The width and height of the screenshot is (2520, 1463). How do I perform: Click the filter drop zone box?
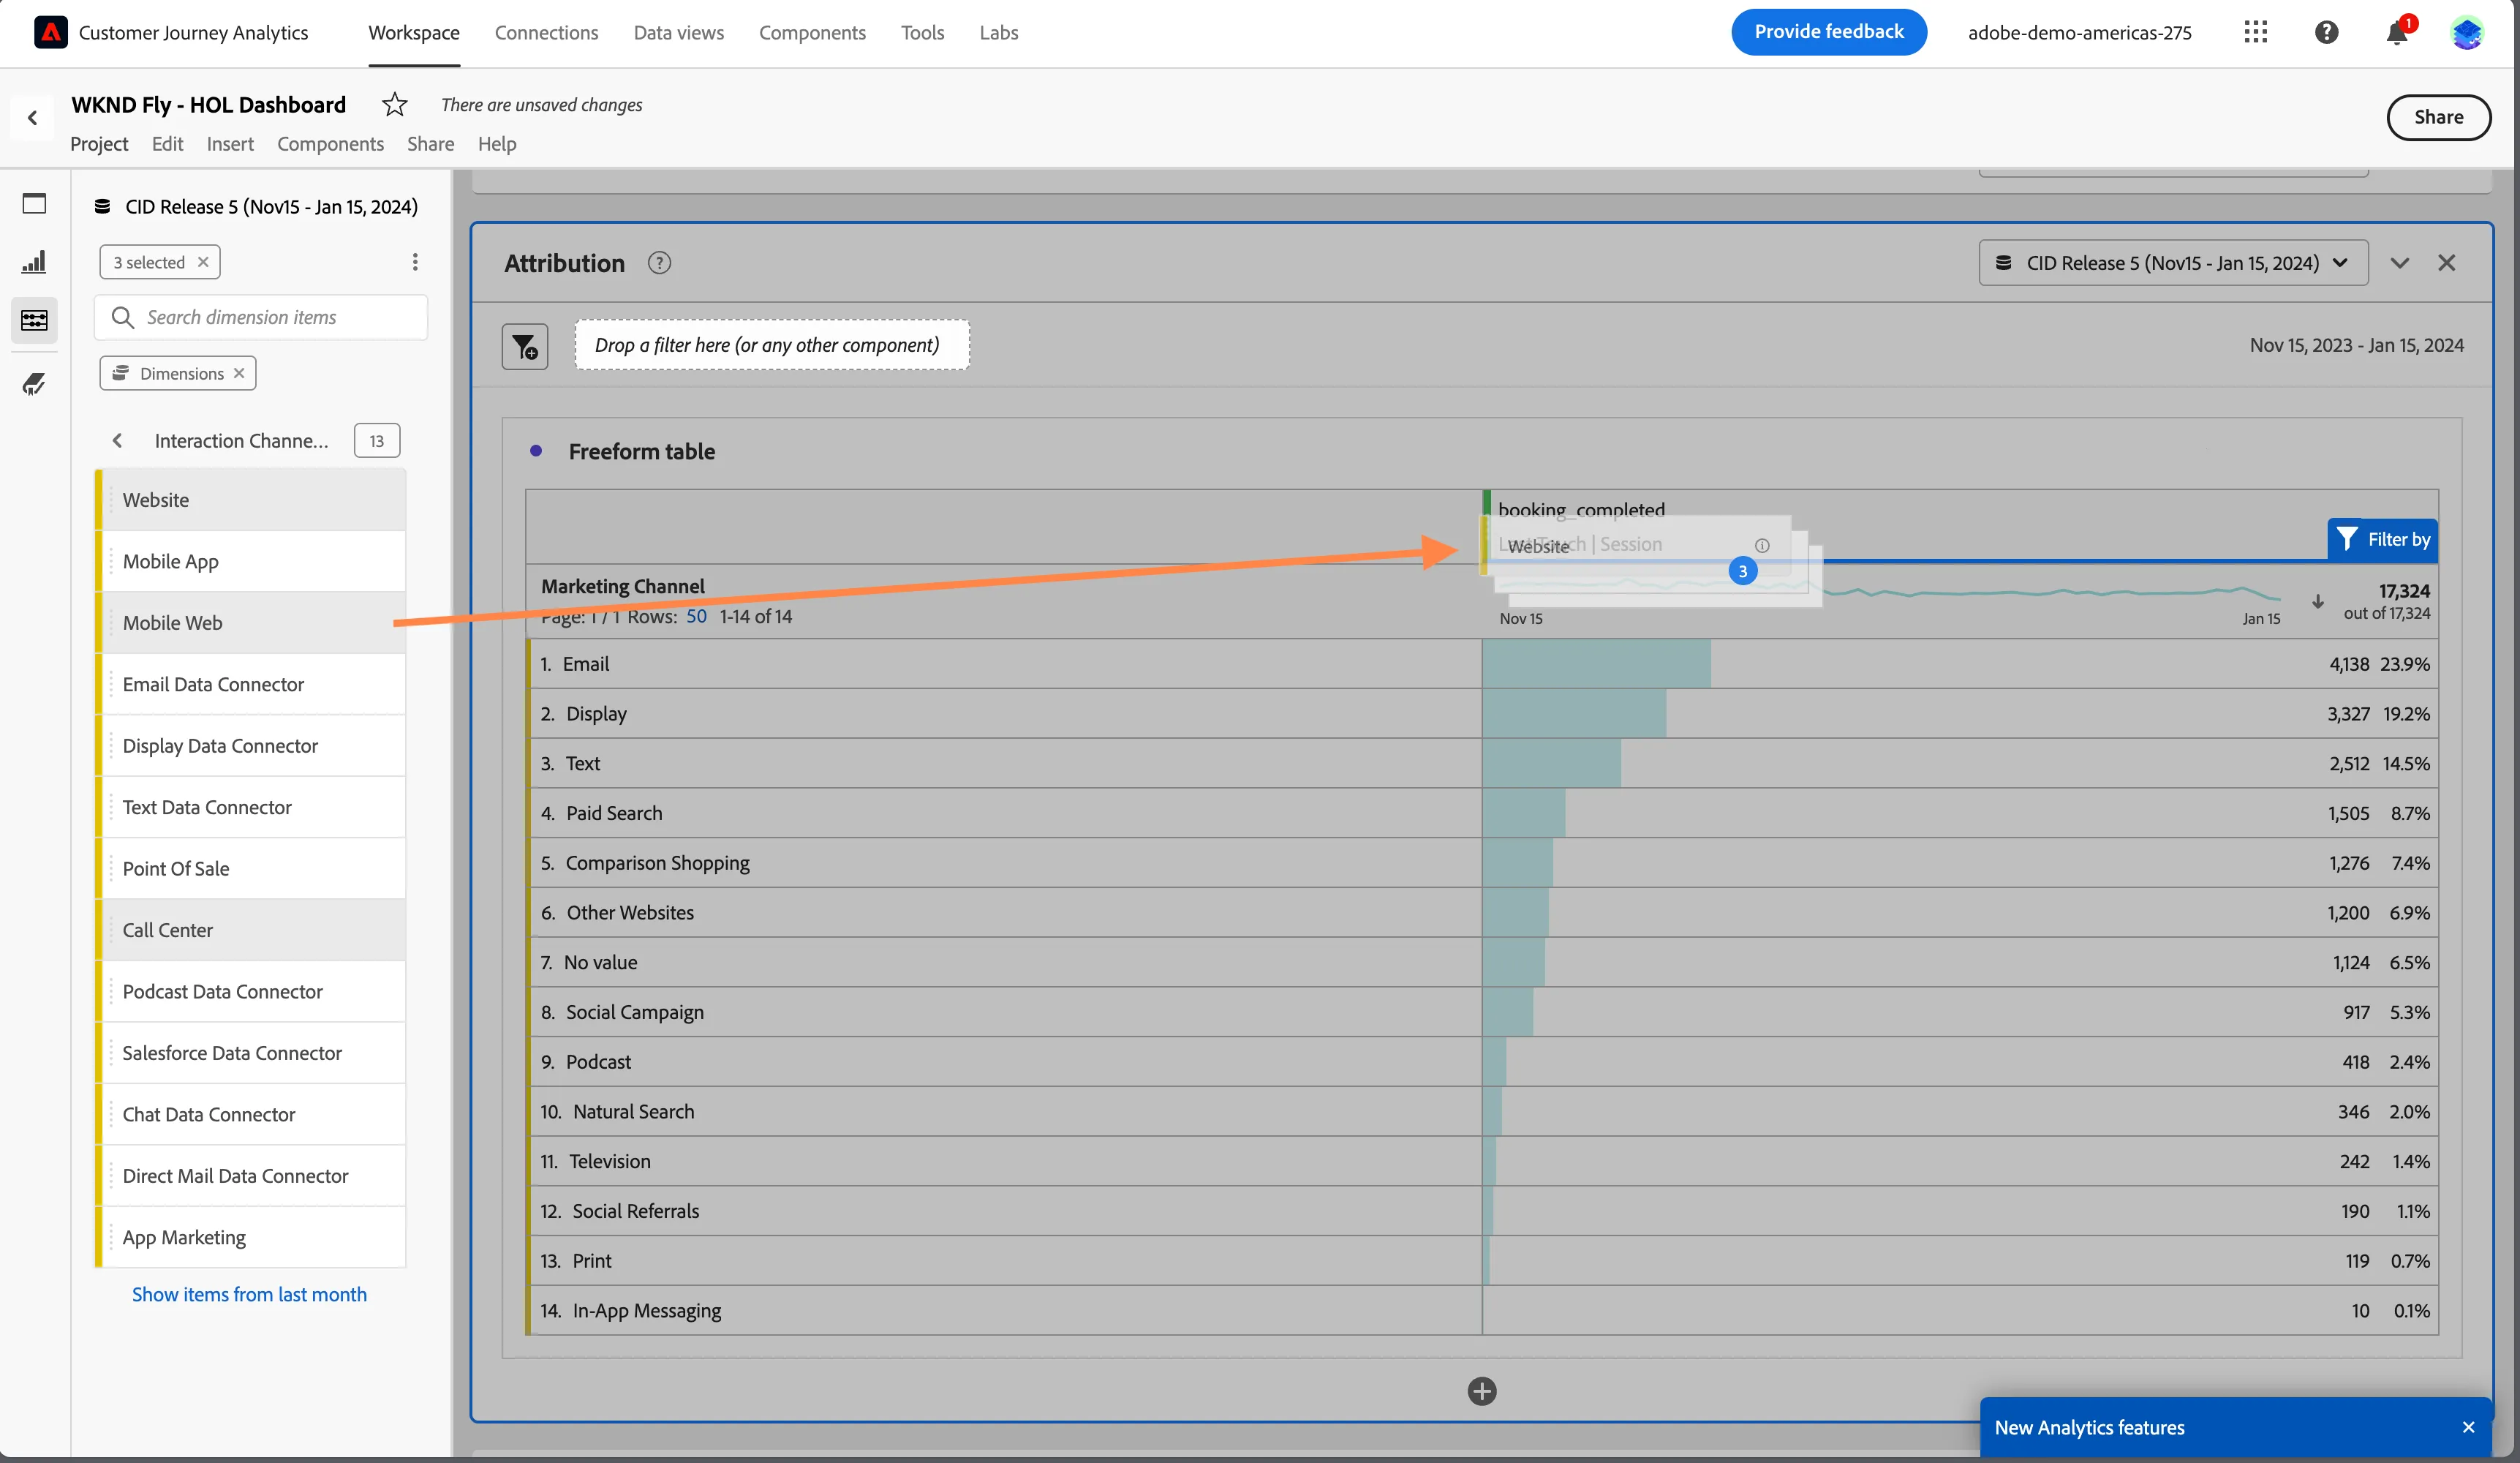pyautogui.click(x=771, y=345)
